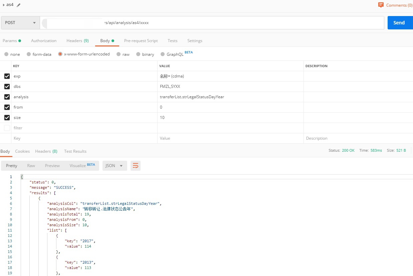Viewport: 413px width, 276px height.
Task: Switch response view to Raw
Action: 31,166
